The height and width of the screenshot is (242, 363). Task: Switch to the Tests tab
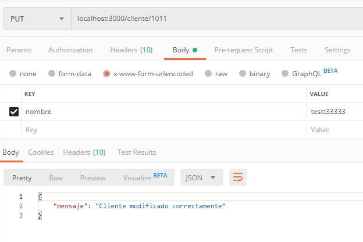[x=298, y=50]
